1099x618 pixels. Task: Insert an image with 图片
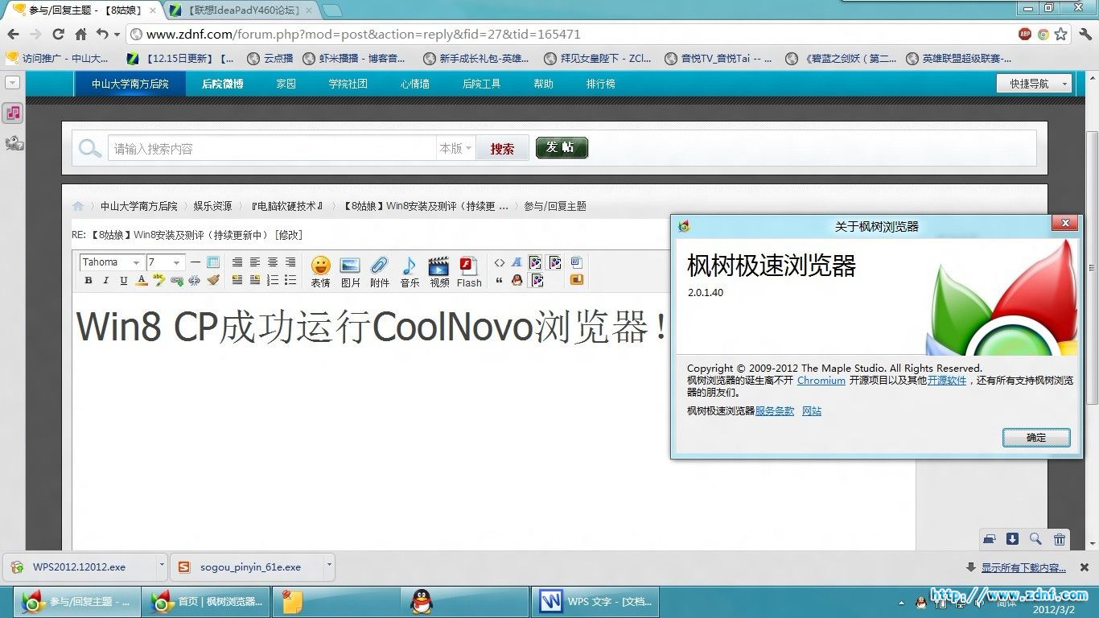350,272
